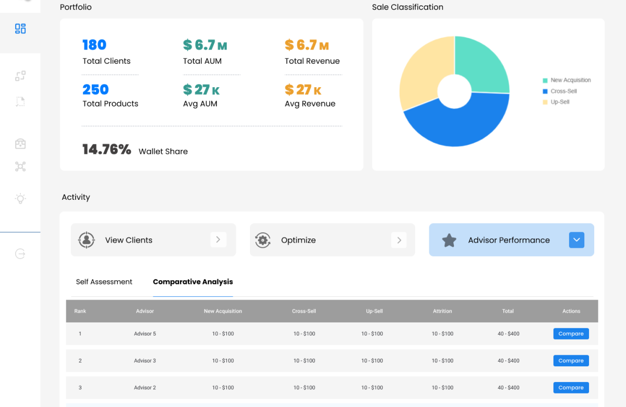Click the star icon on Advisor Performance
The height and width of the screenshot is (407, 626).
click(449, 240)
